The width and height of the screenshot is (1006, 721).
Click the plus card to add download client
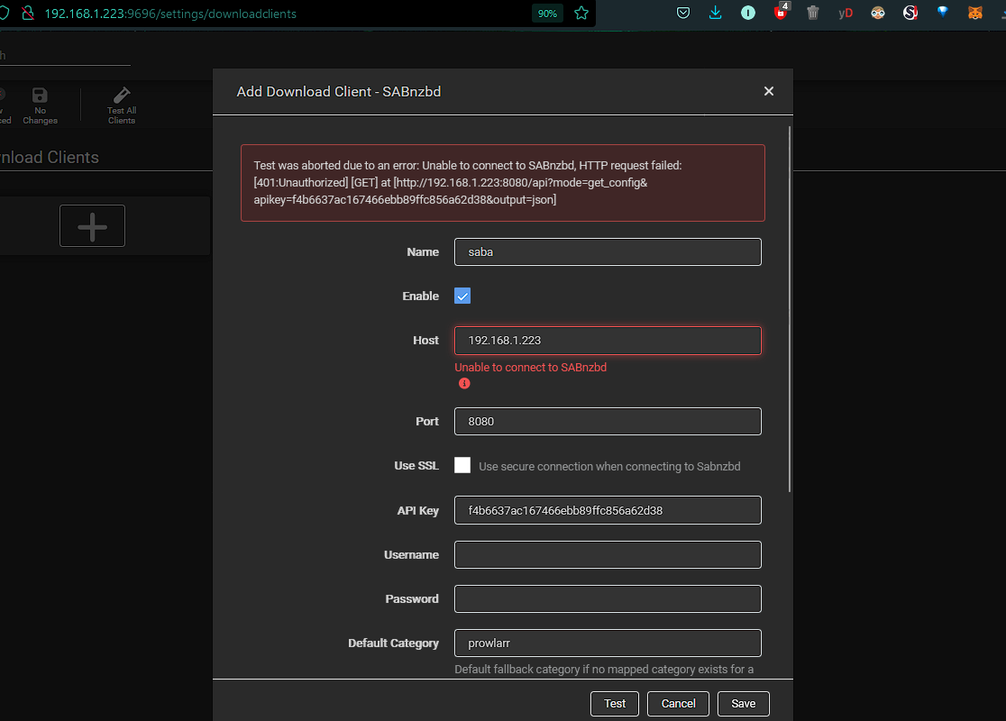tap(92, 226)
